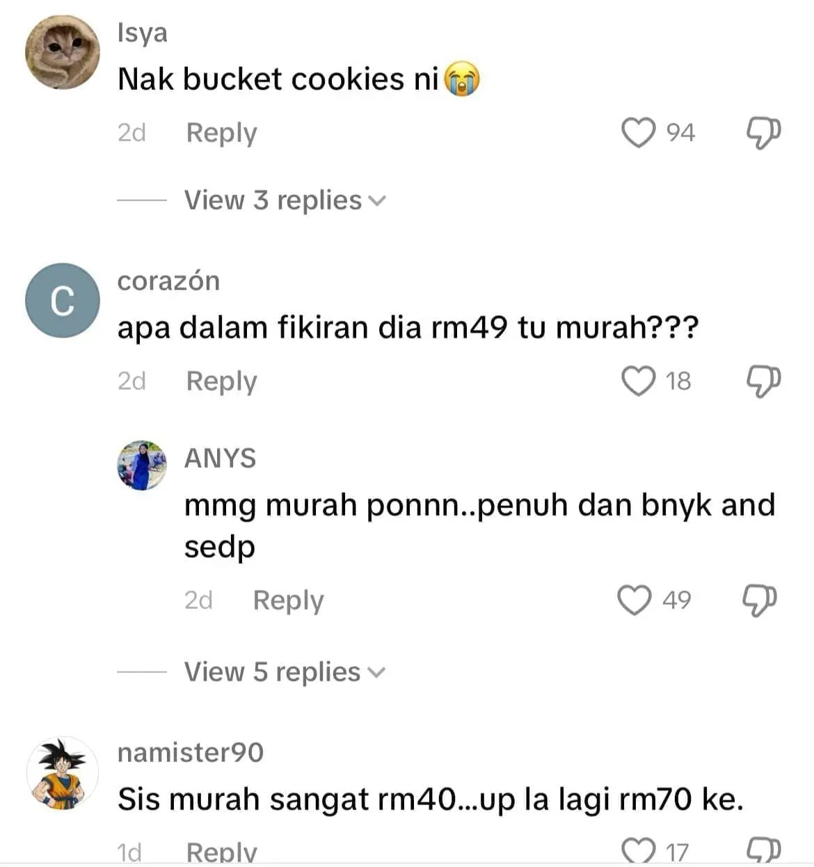The width and height of the screenshot is (814, 867).
Task: Open namister90's Goku avatar
Action: 63,773
